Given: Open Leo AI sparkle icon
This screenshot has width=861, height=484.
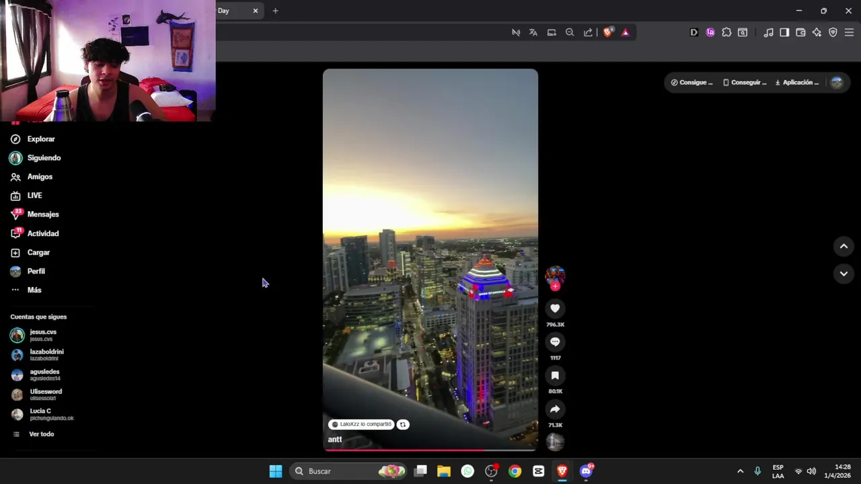Looking at the screenshot, I should 817,32.
